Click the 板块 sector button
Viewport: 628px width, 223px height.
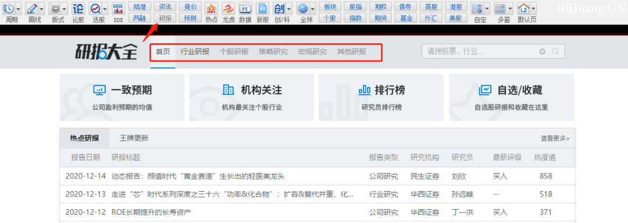tap(330, 7)
